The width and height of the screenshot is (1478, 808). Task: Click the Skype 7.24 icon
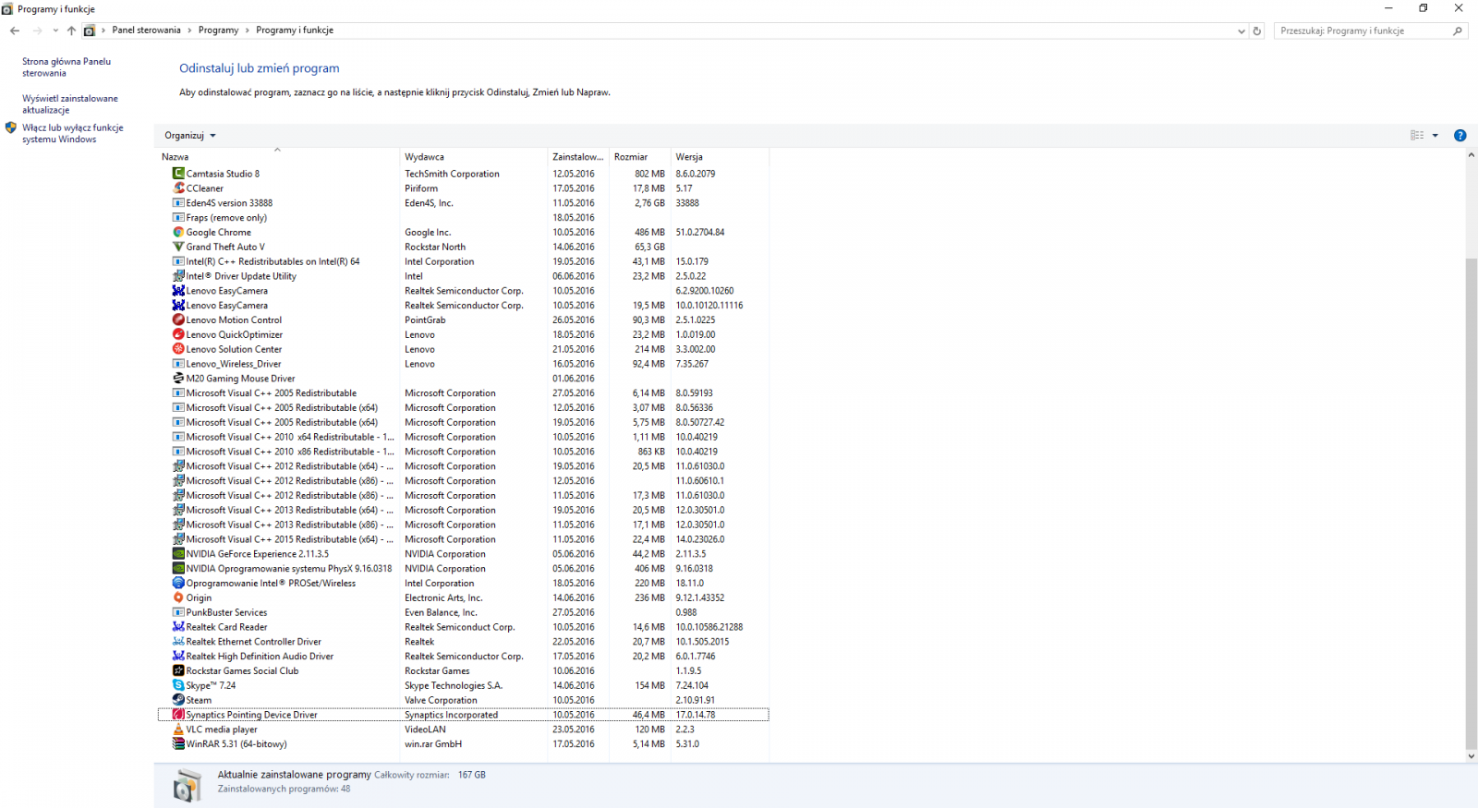[178, 685]
